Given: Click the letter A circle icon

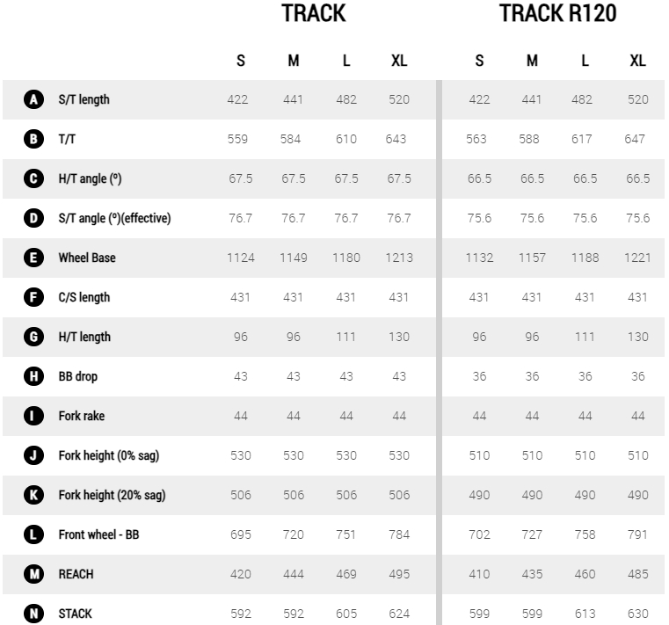Looking at the screenshot, I should click(x=33, y=99).
